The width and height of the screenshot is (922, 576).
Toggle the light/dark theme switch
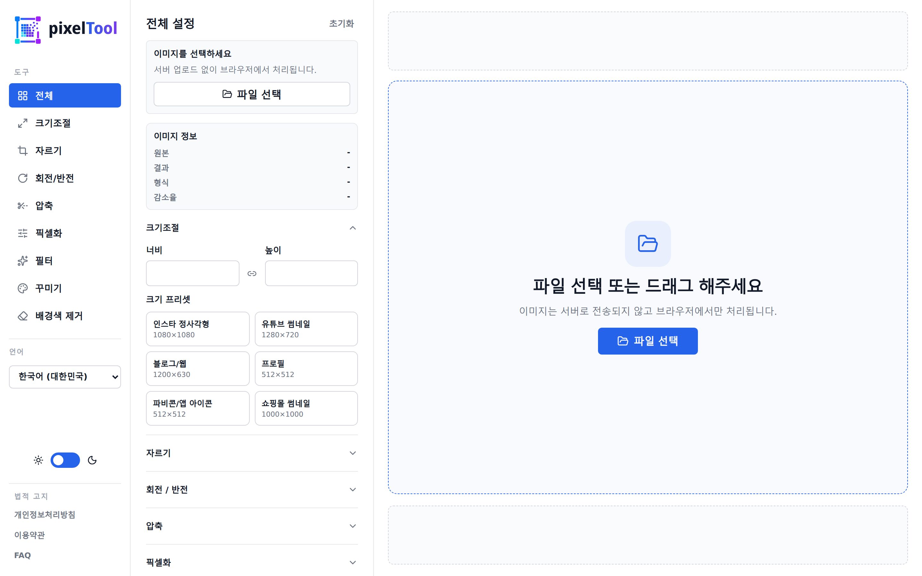[x=65, y=460]
